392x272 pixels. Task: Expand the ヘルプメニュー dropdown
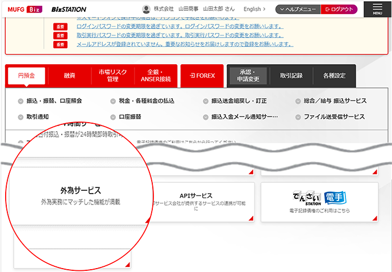(298, 9)
